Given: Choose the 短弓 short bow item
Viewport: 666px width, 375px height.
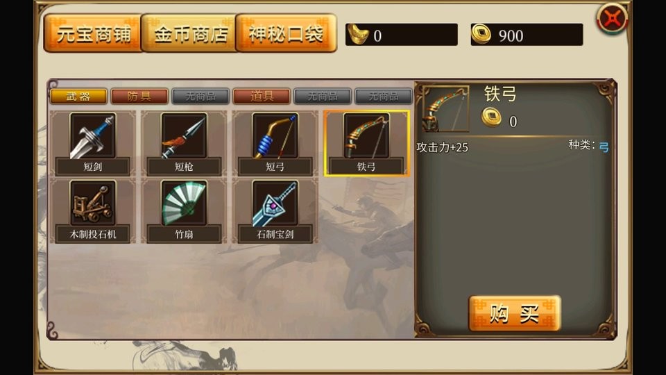Looking at the screenshot, I should pyautogui.click(x=275, y=143).
